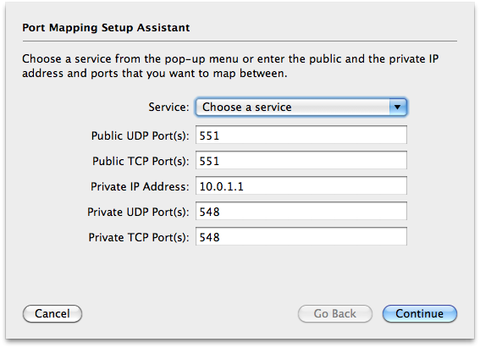Image resolution: width=480 pixels, height=348 pixels.
Task: Click the horizontal separator line under the title
Action: pos(240,41)
